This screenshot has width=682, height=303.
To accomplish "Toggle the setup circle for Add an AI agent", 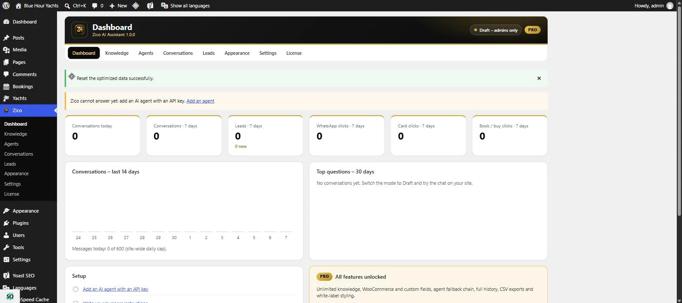I will tap(76, 290).
